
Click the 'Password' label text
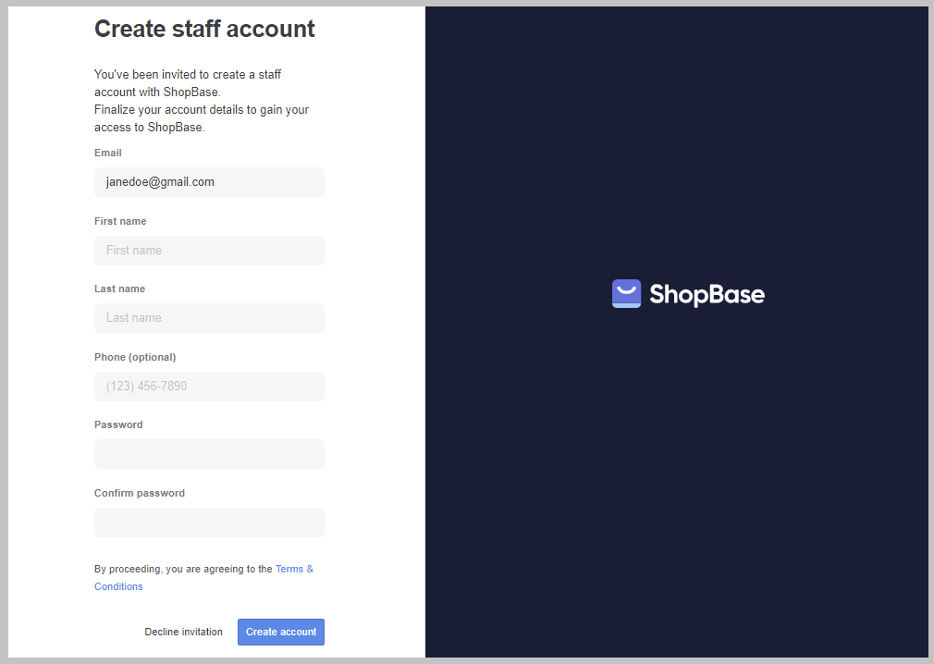coord(118,424)
